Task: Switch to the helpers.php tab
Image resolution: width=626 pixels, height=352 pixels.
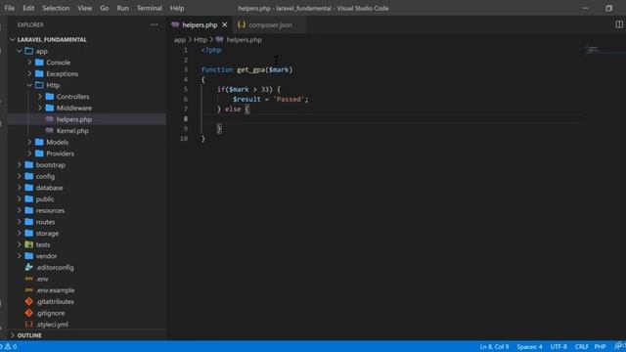Action: [200, 24]
